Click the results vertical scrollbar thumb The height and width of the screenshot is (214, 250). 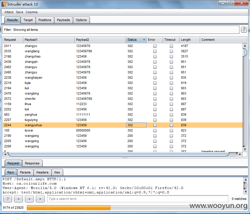coord(245,52)
